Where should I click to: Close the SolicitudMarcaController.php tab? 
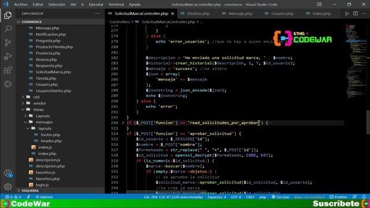point(172,14)
